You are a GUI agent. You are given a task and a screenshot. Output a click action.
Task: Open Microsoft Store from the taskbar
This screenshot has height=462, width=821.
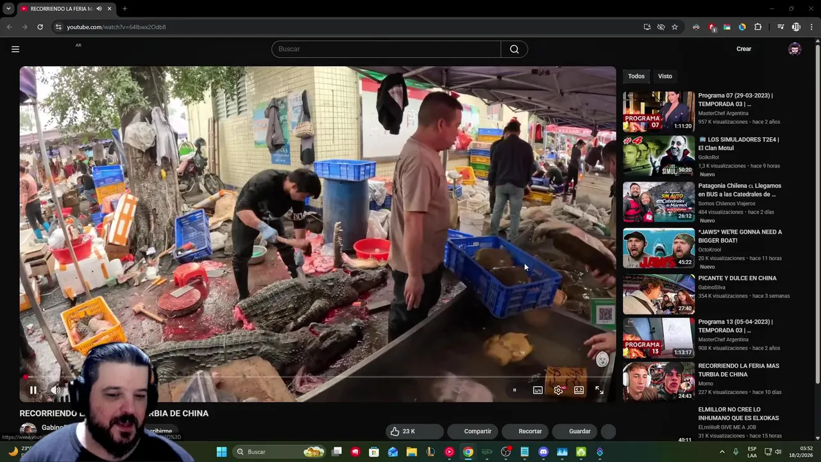click(x=374, y=452)
